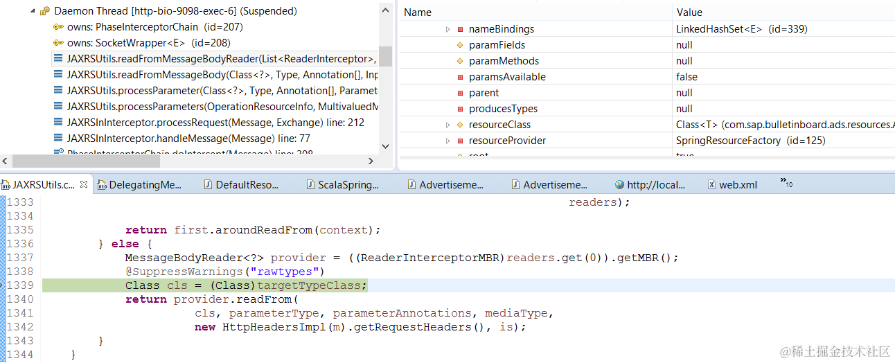
Task: Select the null value of paramFields
Action: [684, 45]
